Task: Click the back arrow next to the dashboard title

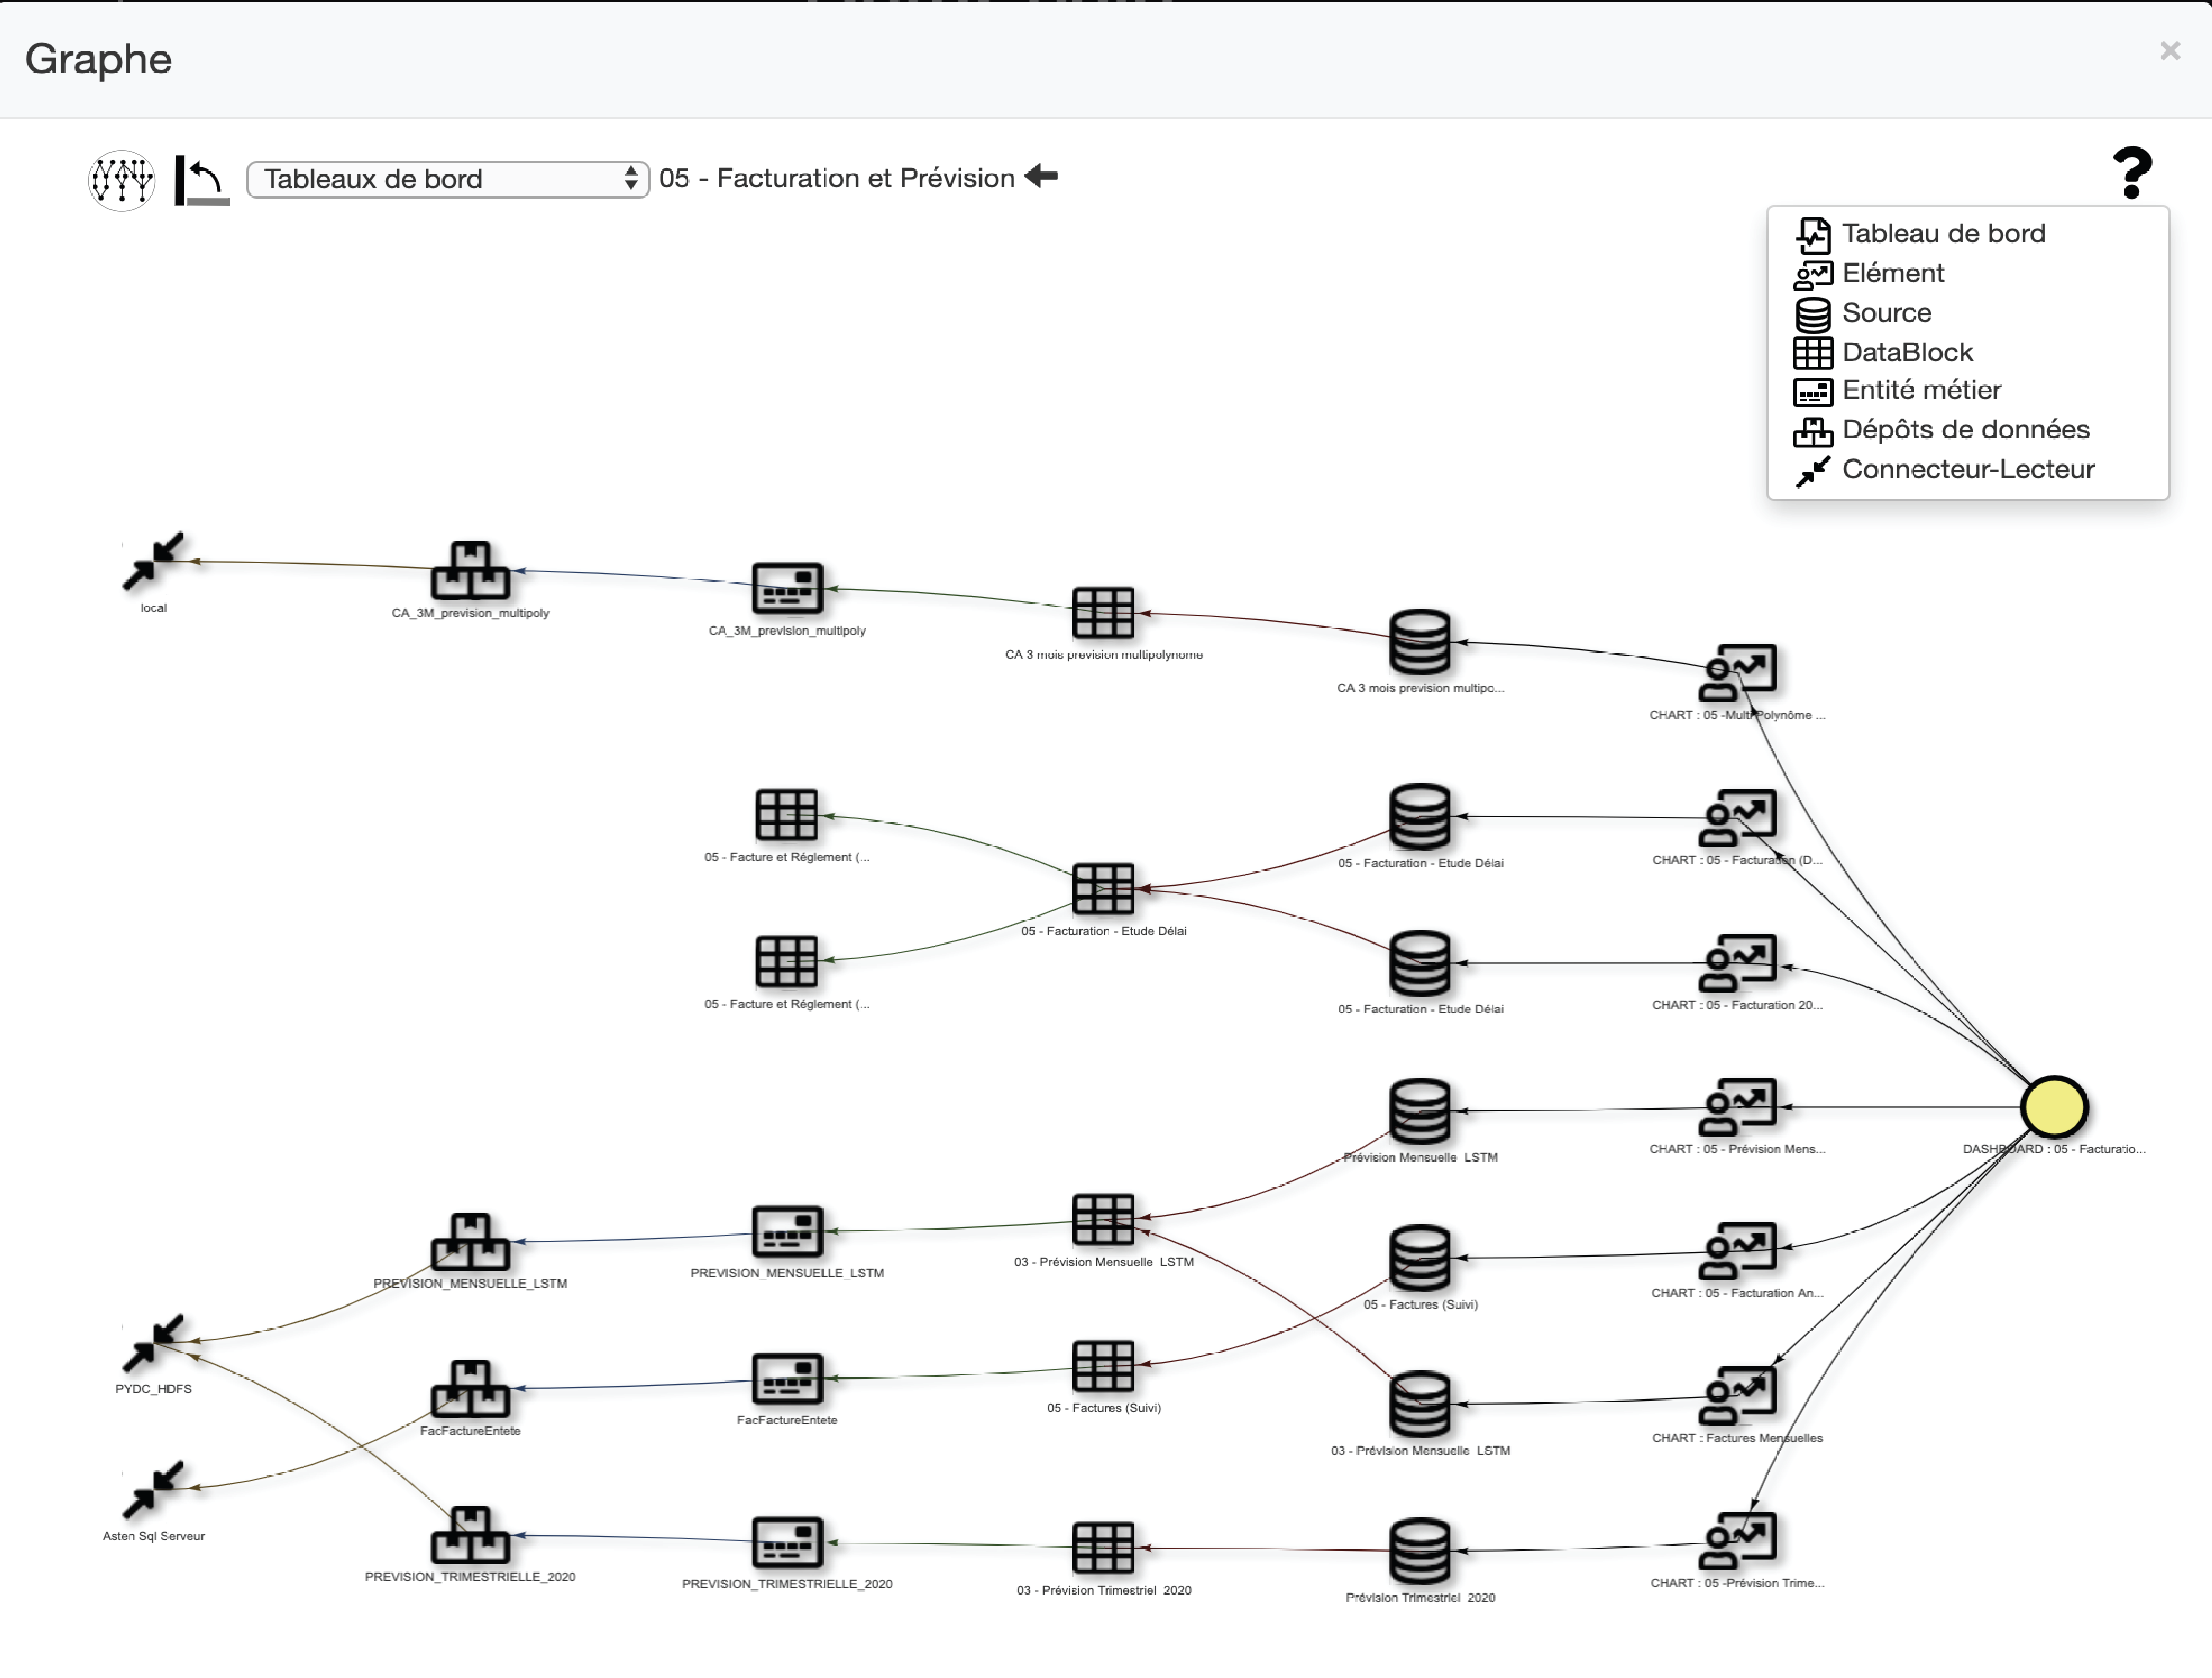Action: (x=1041, y=177)
